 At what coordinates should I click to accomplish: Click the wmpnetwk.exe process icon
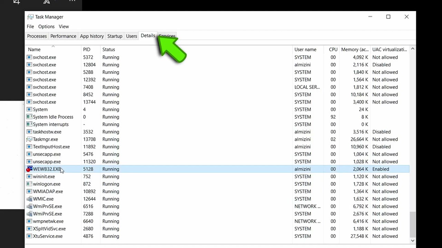(29, 221)
